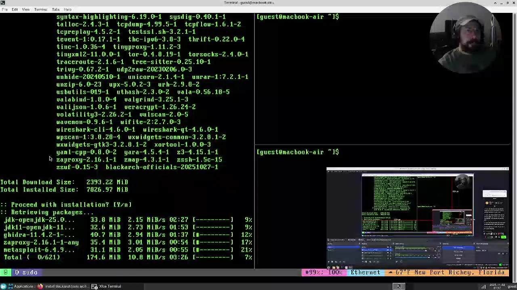Click the 'zmap-4.3.1-1' package name
Screen dimensions: 517x290
[147, 159]
